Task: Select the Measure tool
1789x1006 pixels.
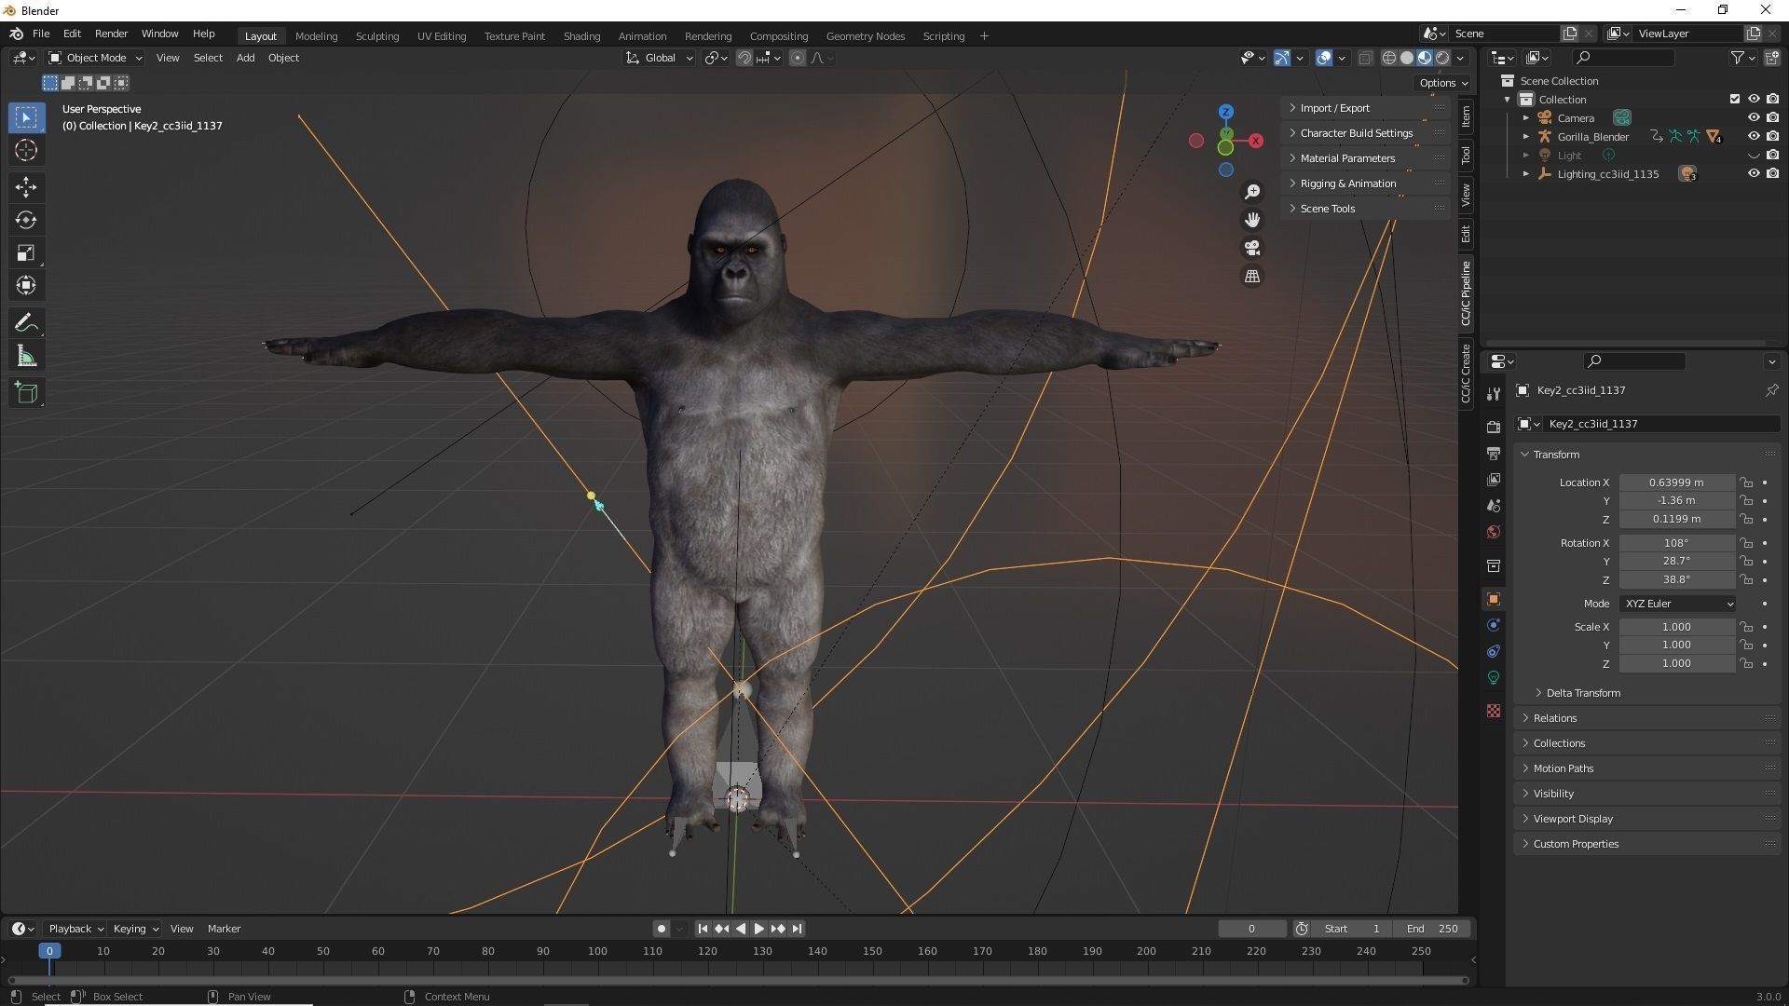Action: (26, 356)
